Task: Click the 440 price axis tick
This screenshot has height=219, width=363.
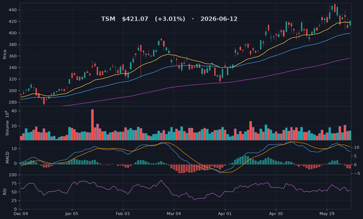Action: click(13, 10)
